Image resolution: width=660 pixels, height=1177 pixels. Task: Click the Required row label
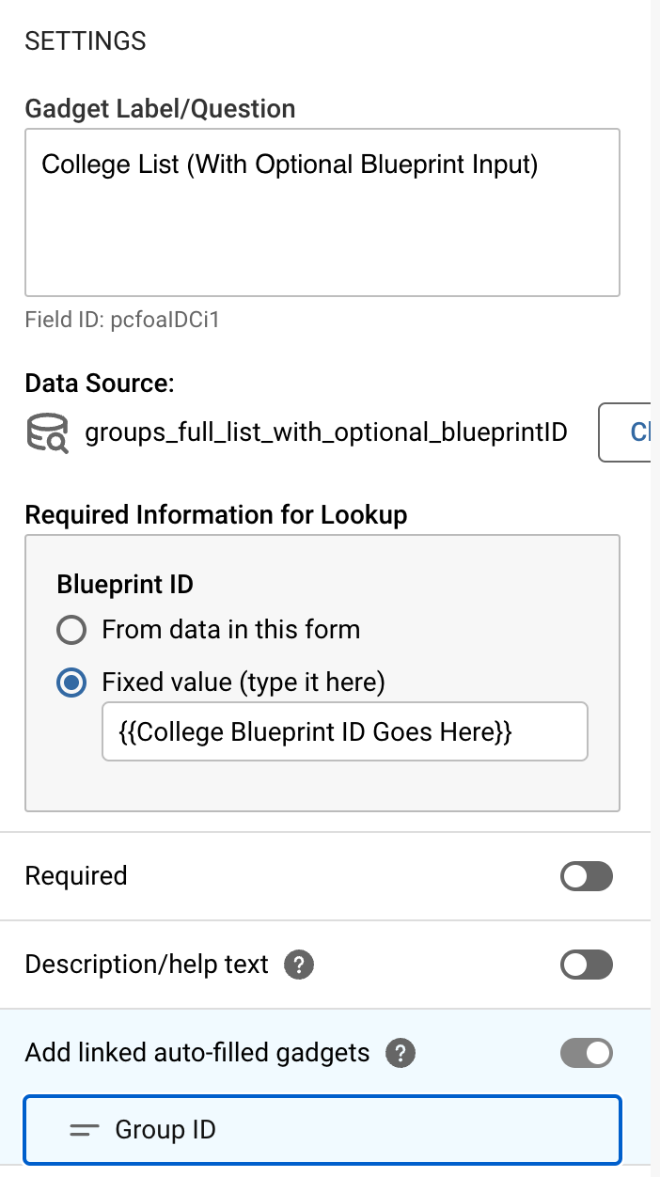click(x=75, y=876)
